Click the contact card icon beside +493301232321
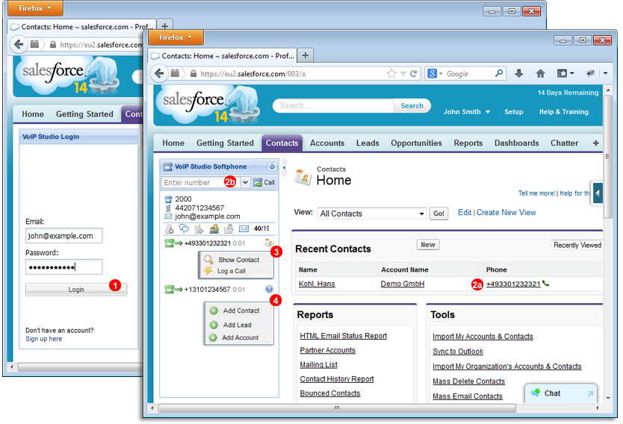 pos(269,243)
